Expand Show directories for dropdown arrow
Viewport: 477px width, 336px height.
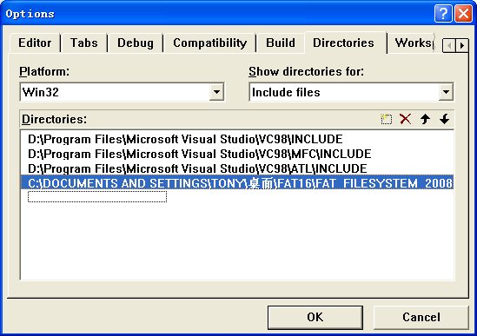pos(446,92)
